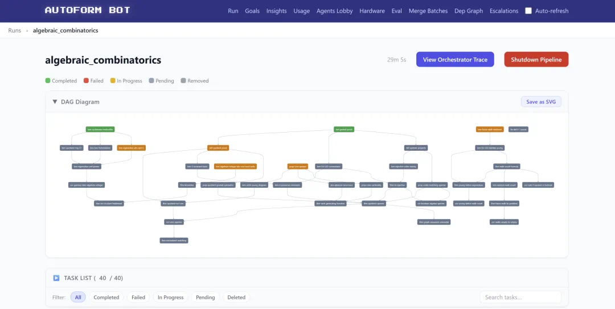The image size is (615, 309).
Task: Click View Orchestrator Trace button
Action: 455,60
